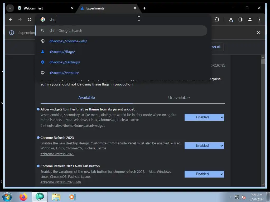Toggle the side panel icon
Screen dimensions: 270x202
coord(240,19)
